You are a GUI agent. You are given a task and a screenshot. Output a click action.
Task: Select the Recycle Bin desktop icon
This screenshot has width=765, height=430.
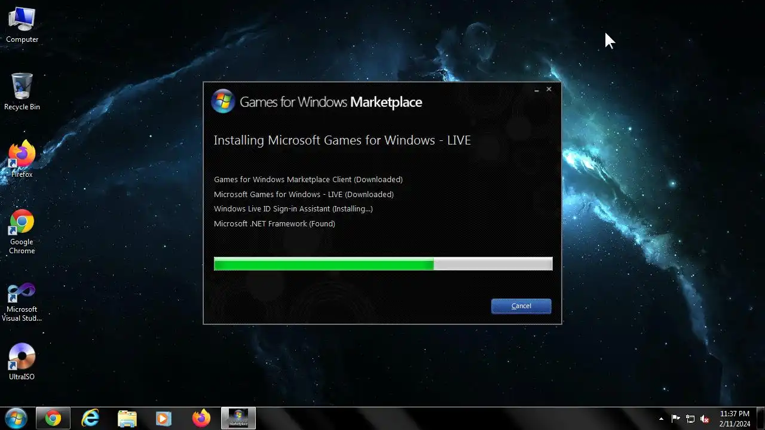pyautogui.click(x=22, y=91)
